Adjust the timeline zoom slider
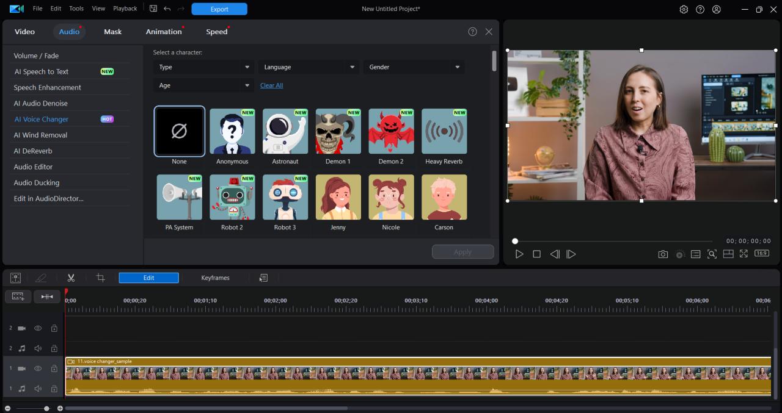Image resolution: width=782 pixels, height=413 pixels. [x=46, y=408]
